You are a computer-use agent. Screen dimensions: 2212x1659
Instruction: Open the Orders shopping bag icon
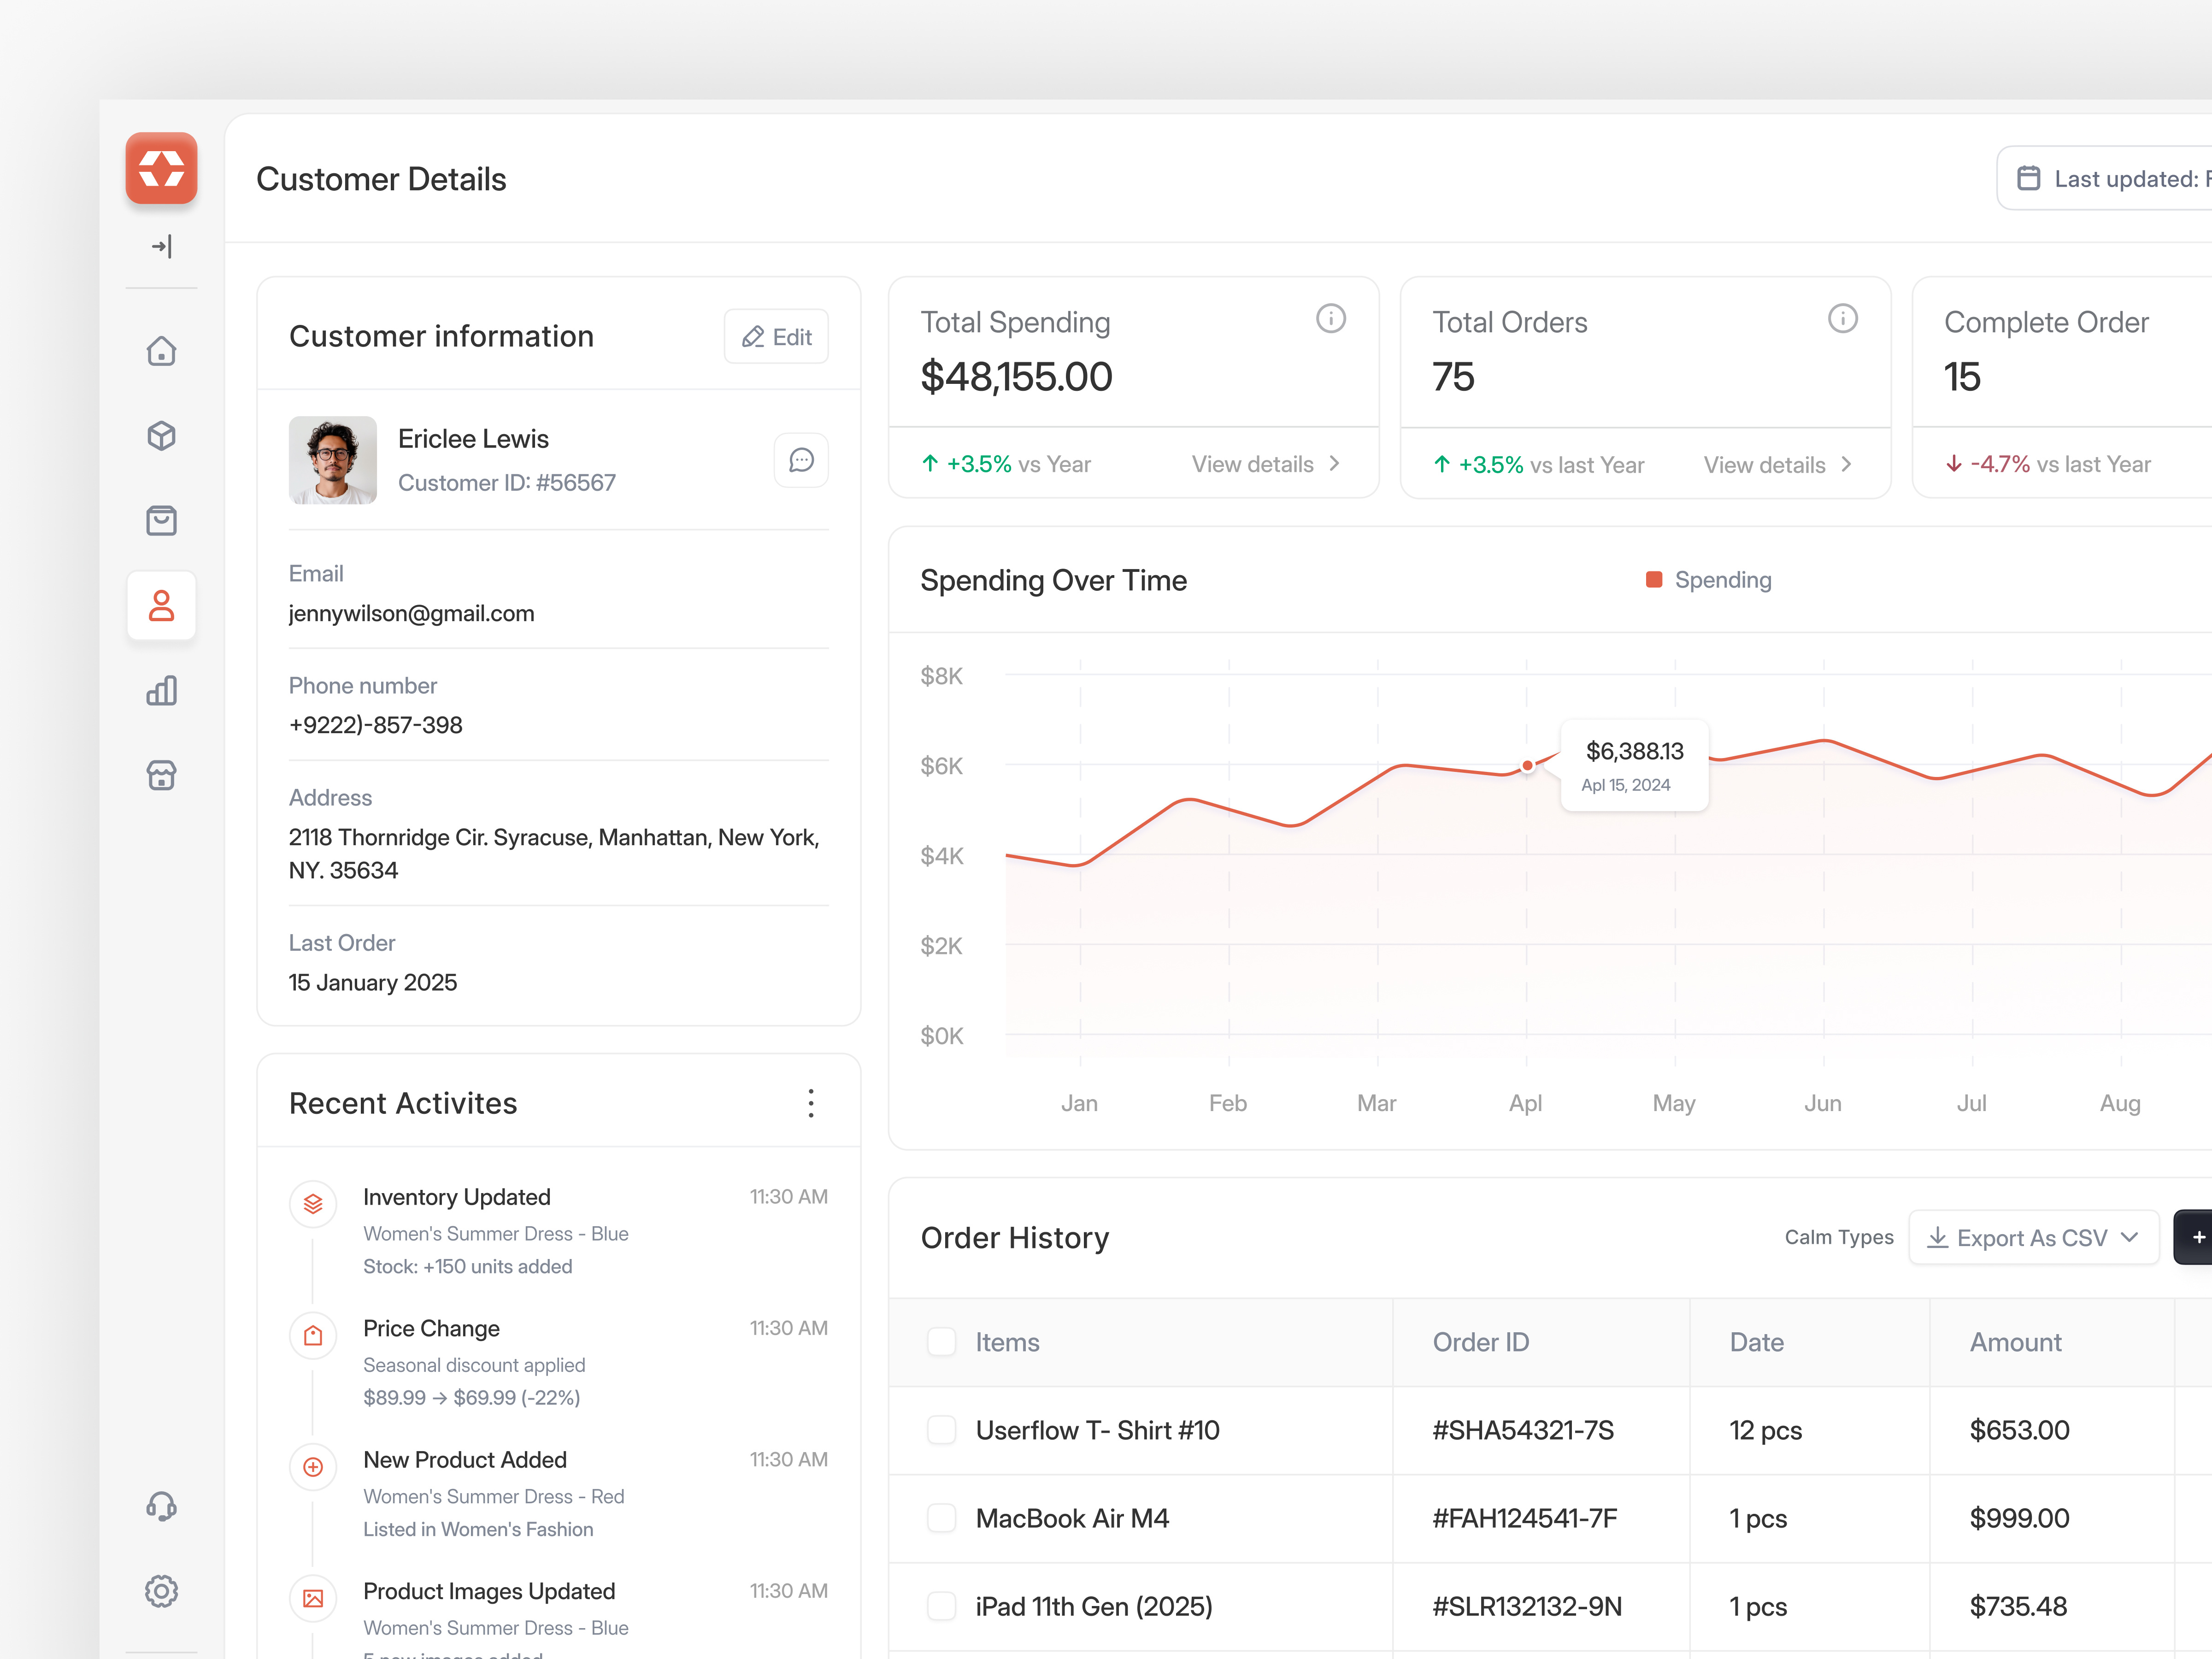[x=161, y=520]
